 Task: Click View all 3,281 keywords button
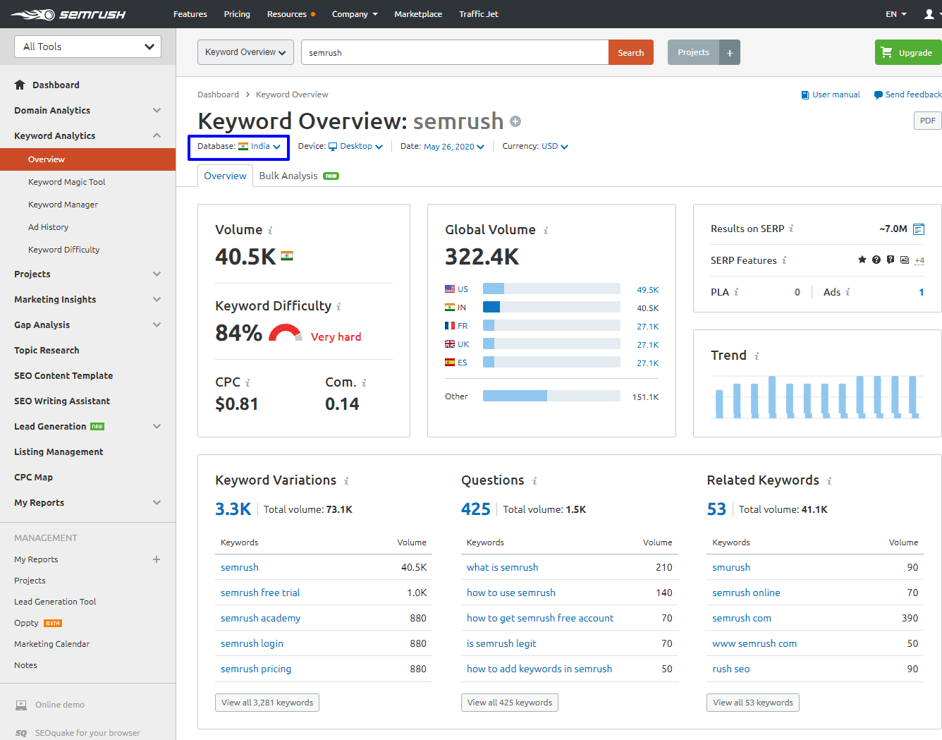267,703
